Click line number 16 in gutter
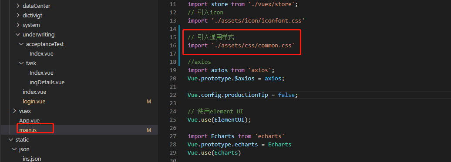The width and height of the screenshot is (451, 162). 172,45
